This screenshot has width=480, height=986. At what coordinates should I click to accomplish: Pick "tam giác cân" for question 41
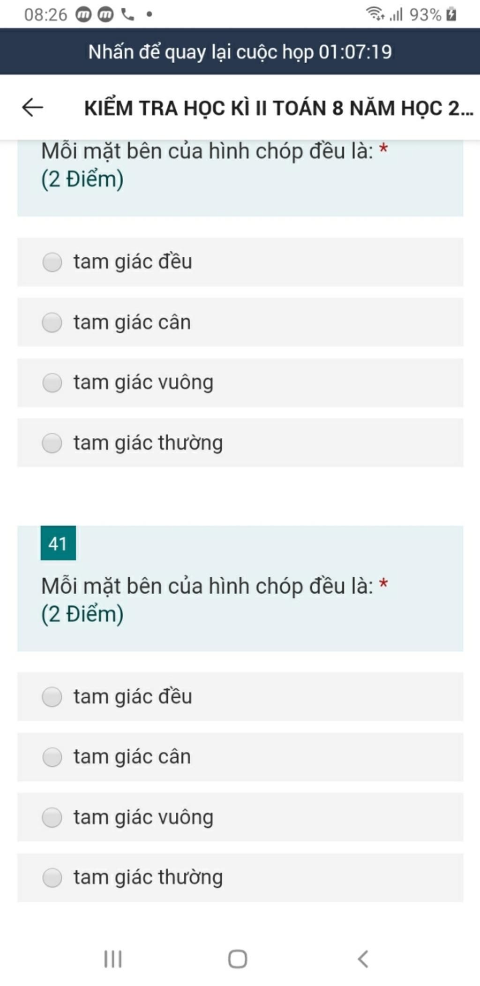pos(240,757)
